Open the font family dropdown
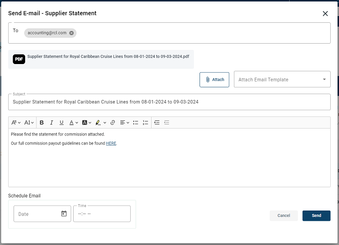This screenshot has width=339, height=245. [16, 123]
